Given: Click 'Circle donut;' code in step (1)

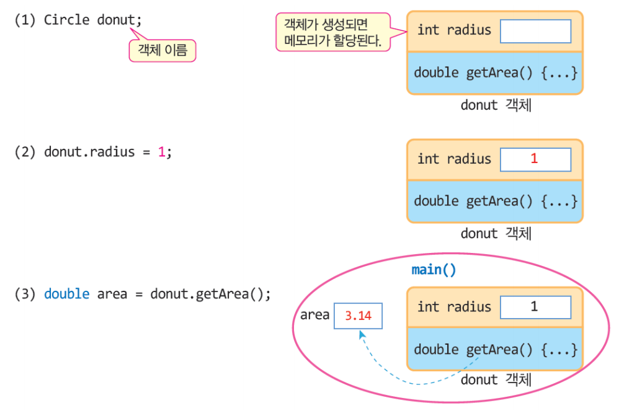Looking at the screenshot, I should pyautogui.click(x=92, y=20).
